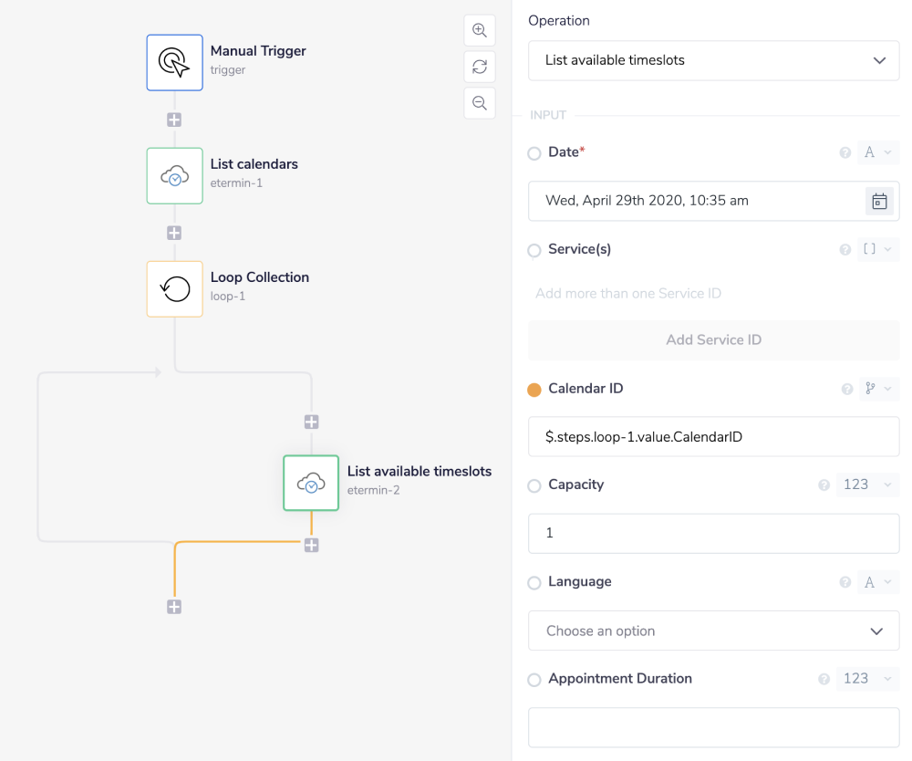Add step below Manual Trigger
The image size is (912, 761).
click(x=174, y=120)
